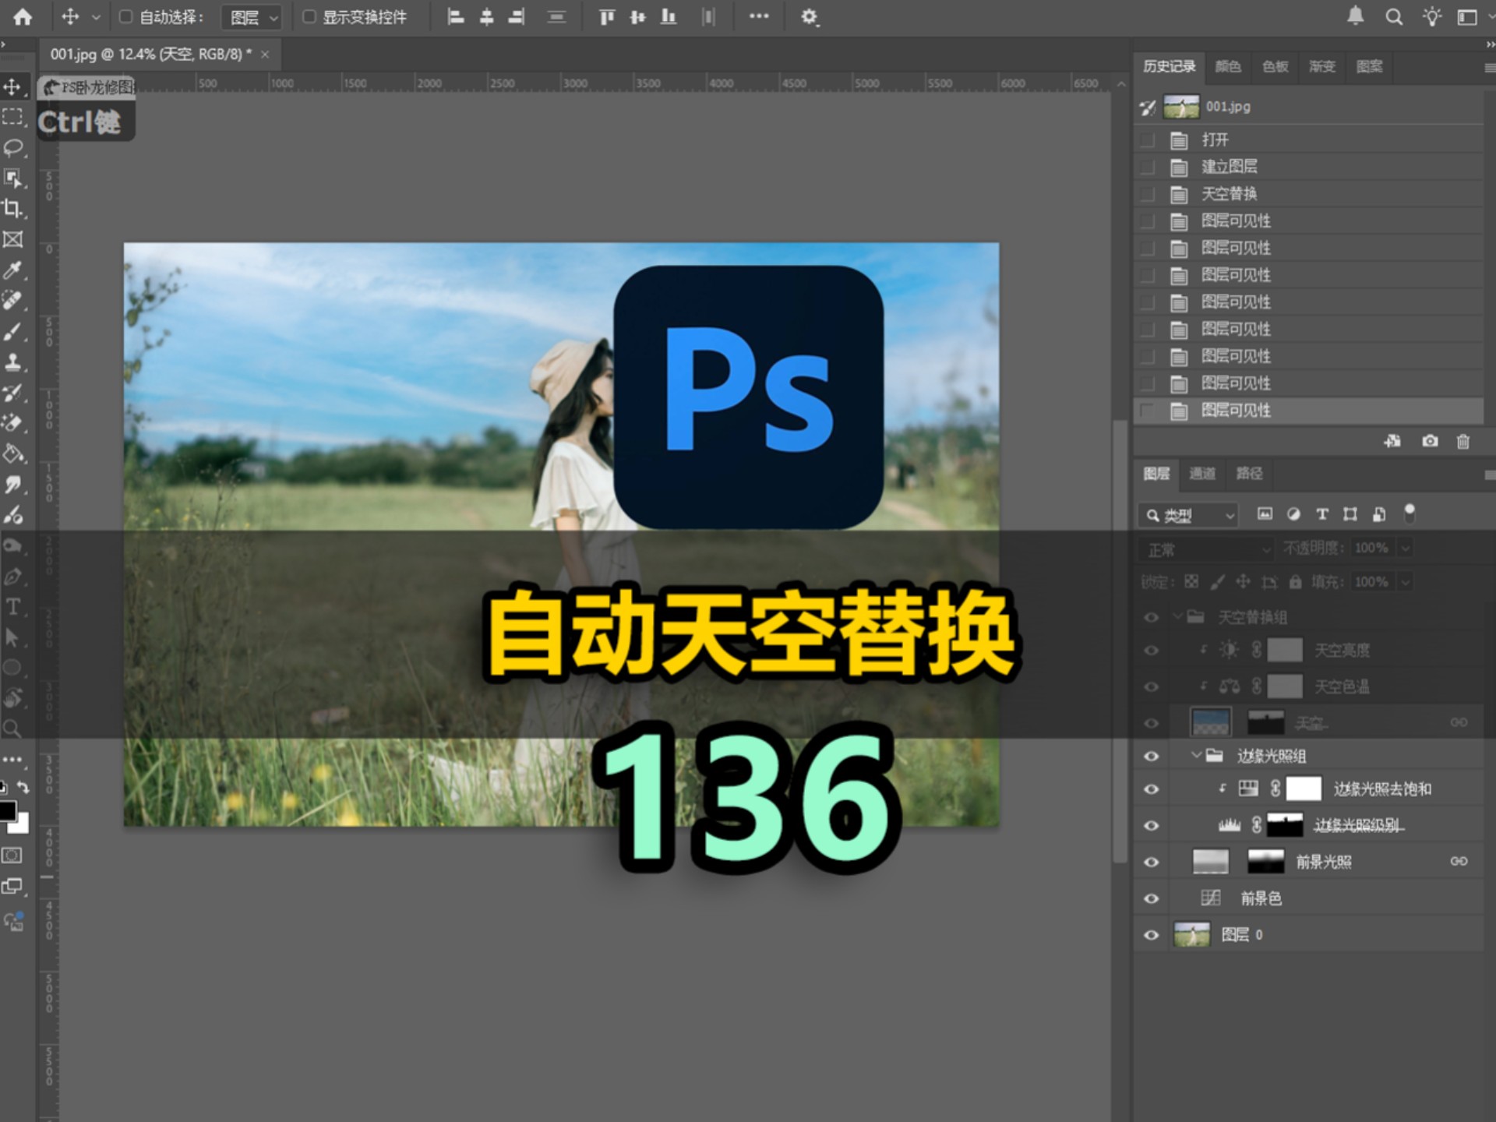Filter layers by pixel layer icon
This screenshot has width=1496, height=1122.
click(x=1265, y=513)
